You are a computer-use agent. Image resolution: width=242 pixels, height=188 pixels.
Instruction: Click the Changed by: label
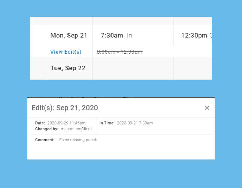pos(47,129)
